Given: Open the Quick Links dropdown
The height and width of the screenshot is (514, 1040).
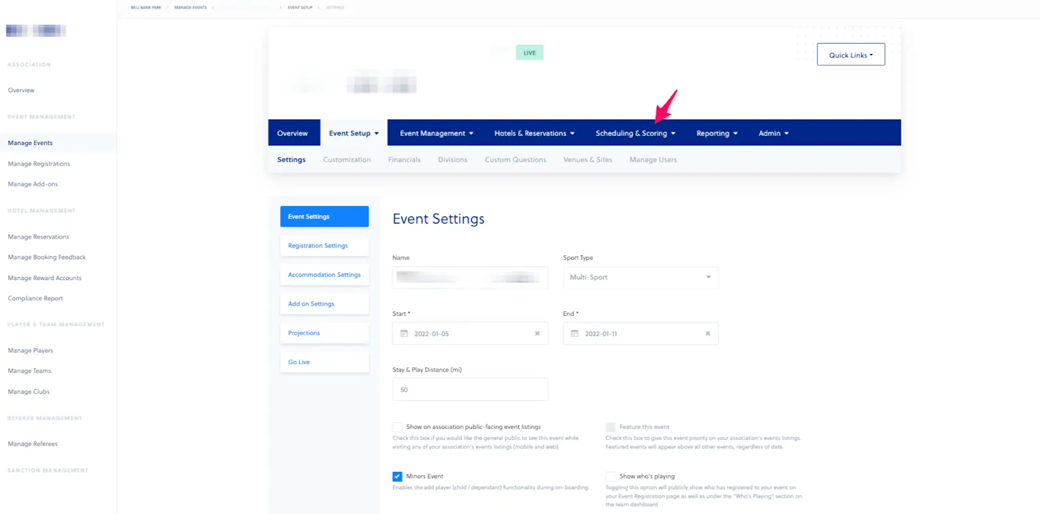Looking at the screenshot, I should click(x=851, y=55).
